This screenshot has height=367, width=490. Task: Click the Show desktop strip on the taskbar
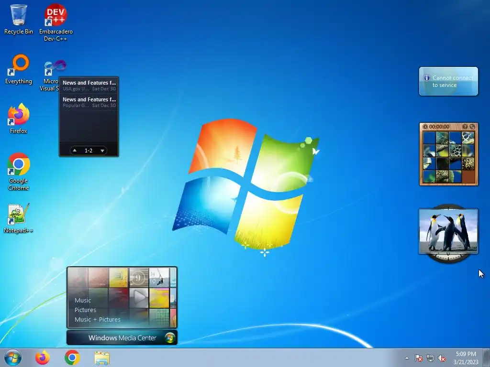click(487, 357)
